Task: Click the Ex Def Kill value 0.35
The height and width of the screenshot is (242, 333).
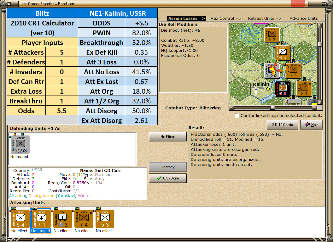Action: tap(141, 52)
